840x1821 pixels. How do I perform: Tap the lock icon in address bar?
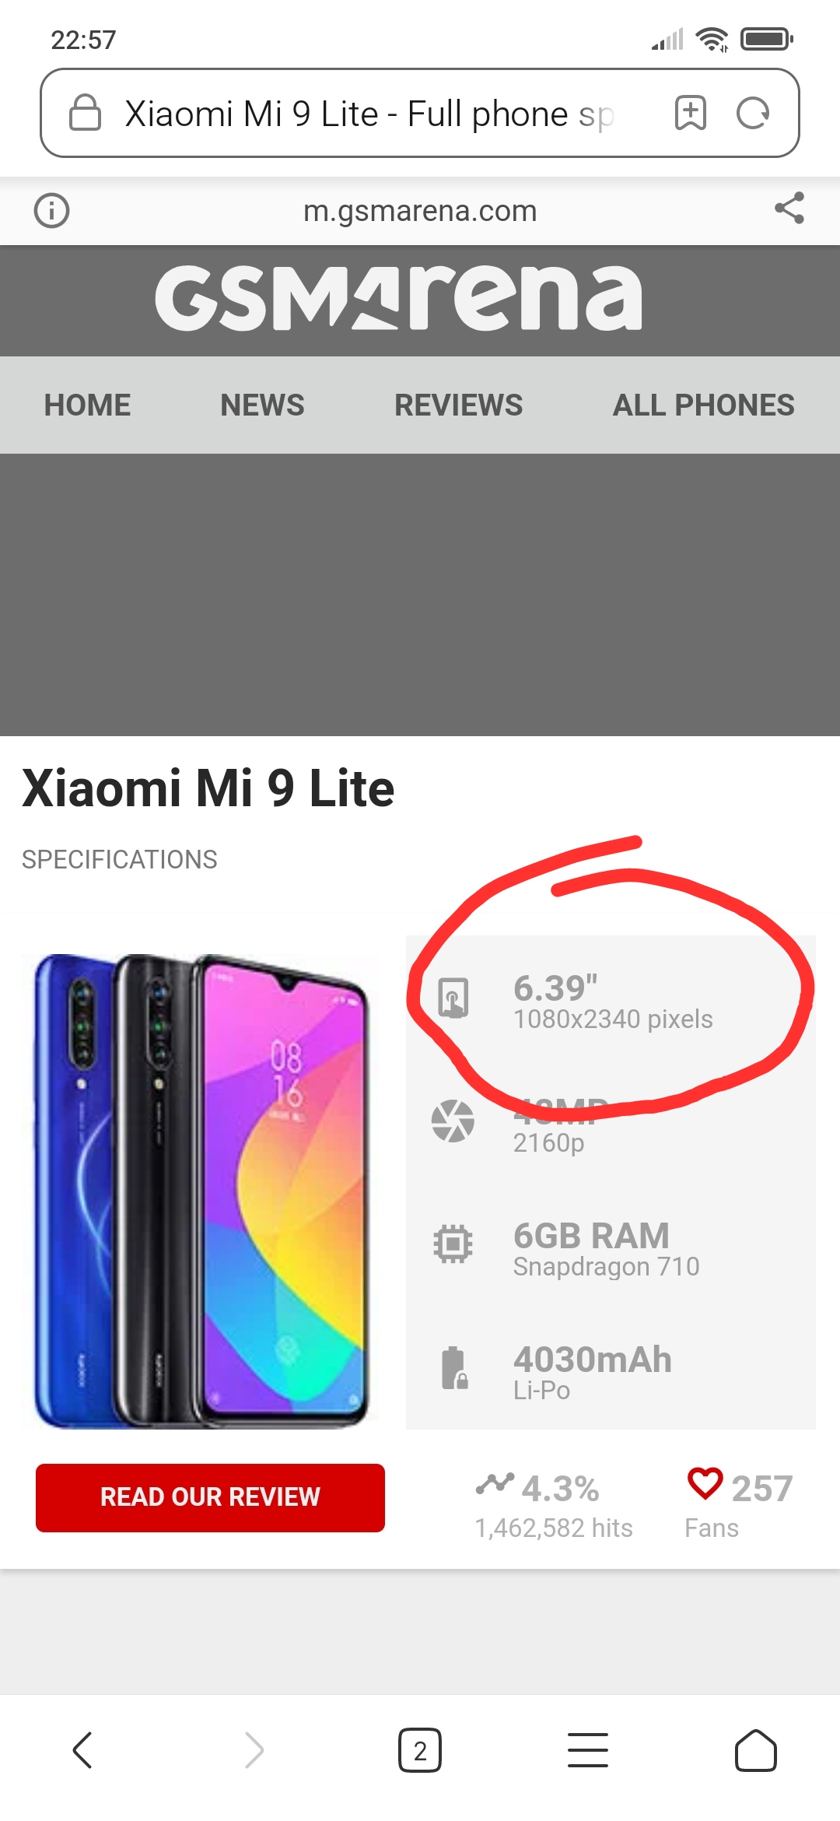pos(86,113)
